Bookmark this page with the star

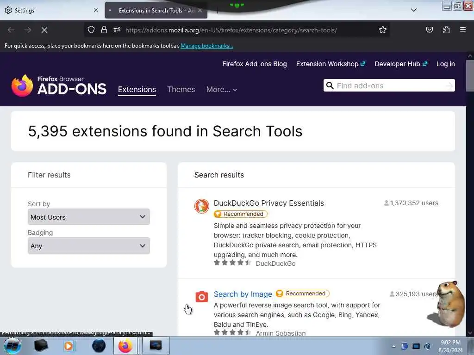coord(383,30)
